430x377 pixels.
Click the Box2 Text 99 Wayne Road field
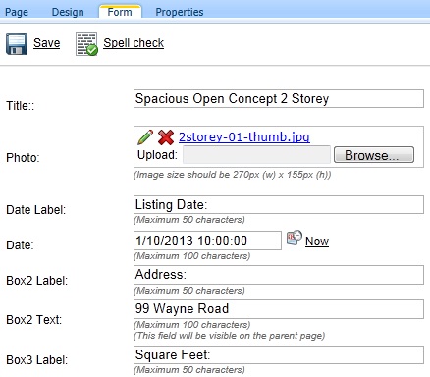coord(279,309)
